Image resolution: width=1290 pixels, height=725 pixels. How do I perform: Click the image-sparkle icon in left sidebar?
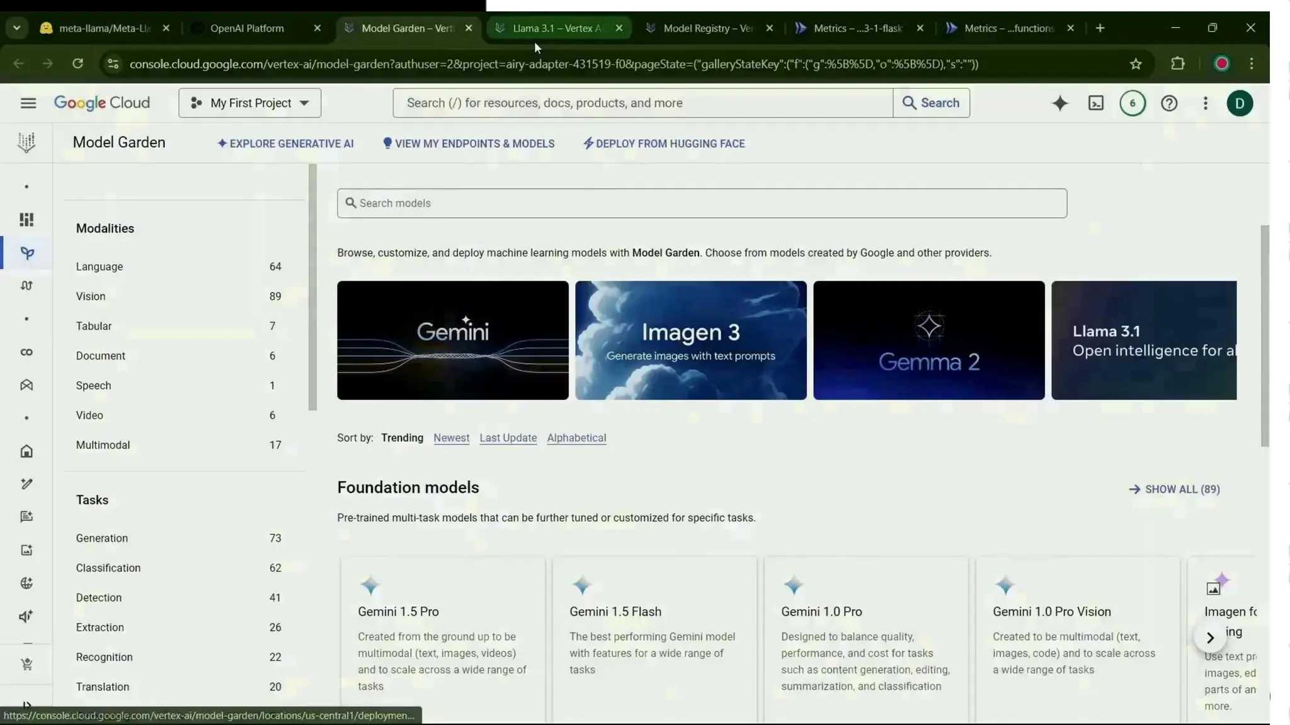tap(26, 550)
